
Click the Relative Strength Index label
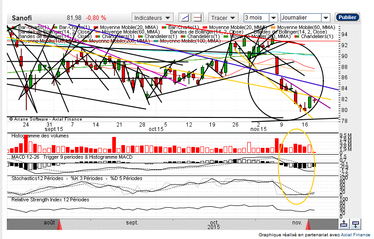click(x=50, y=200)
